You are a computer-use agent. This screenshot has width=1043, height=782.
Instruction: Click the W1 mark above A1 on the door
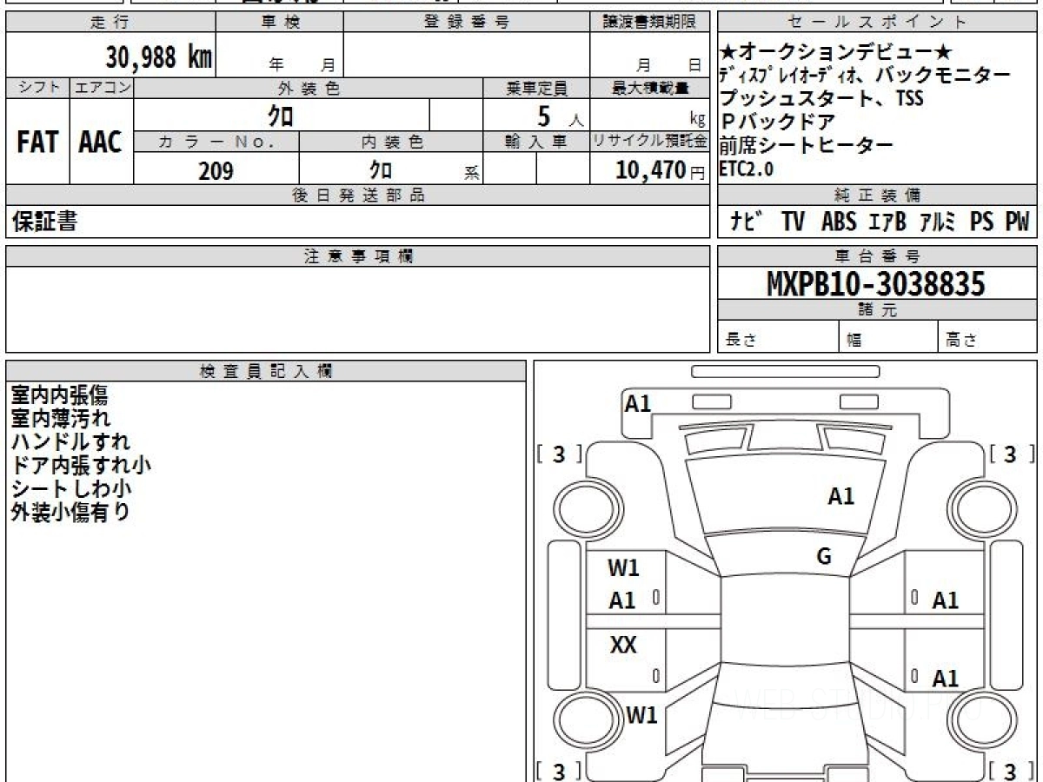pyautogui.click(x=623, y=568)
